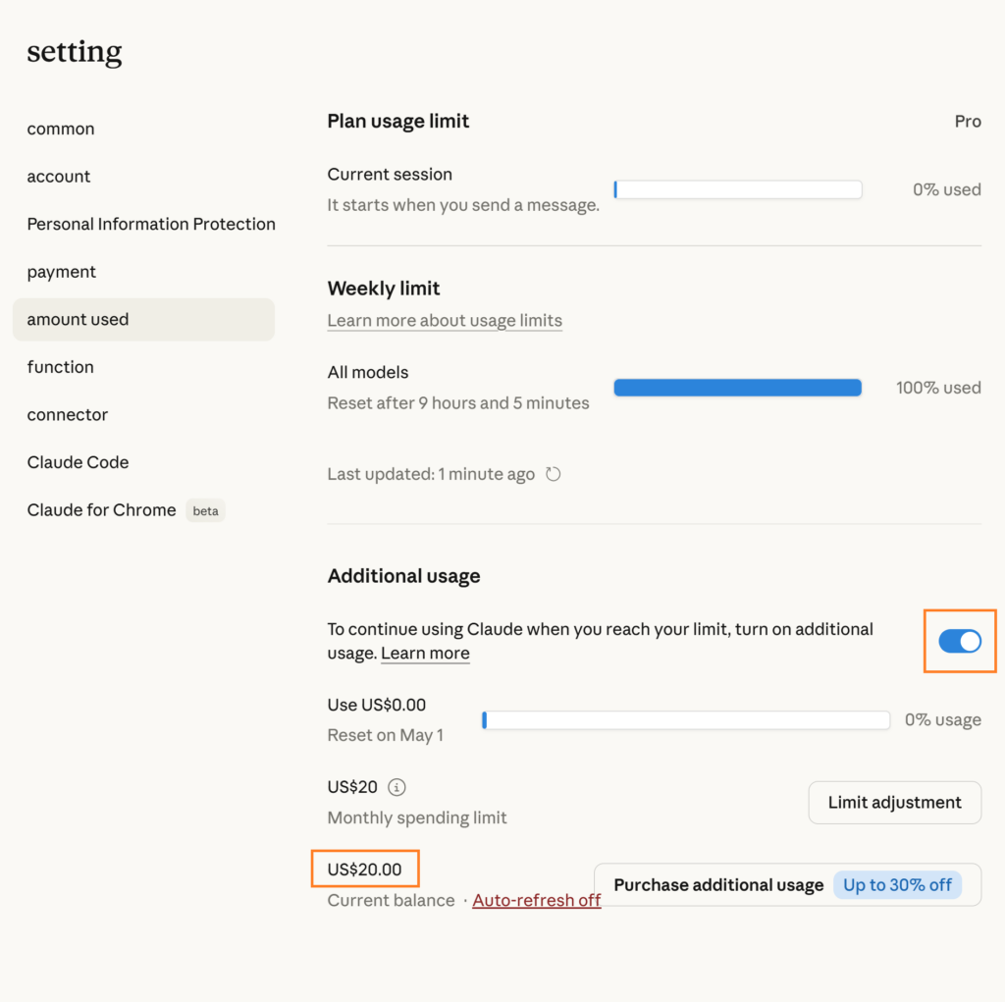
Task: Click the 0% usage label
Action: (943, 719)
